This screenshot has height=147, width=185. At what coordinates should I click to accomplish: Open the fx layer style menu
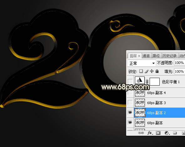(x=150, y=133)
